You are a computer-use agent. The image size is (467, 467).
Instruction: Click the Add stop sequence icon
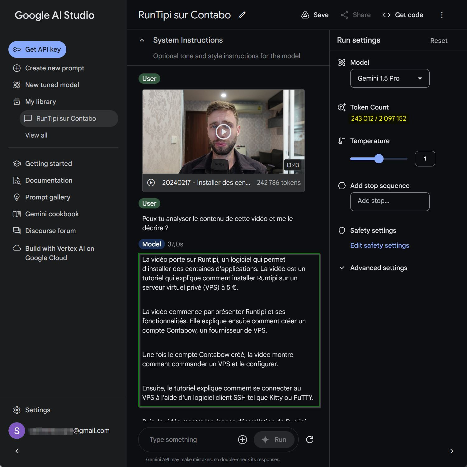pyautogui.click(x=342, y=186)
